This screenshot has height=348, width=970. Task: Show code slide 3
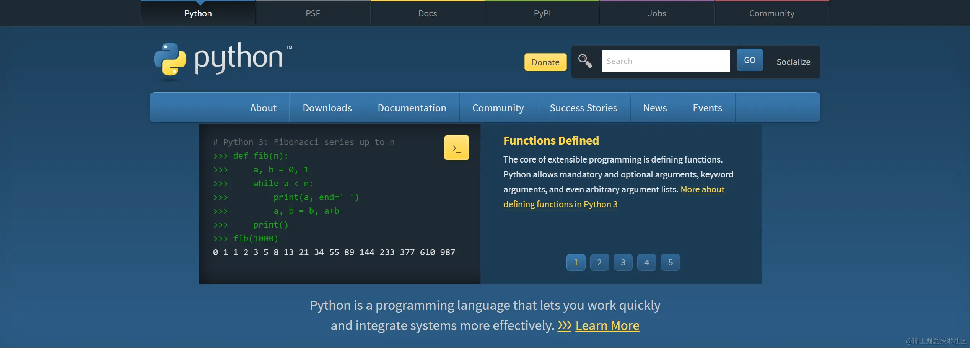point(623,262)
